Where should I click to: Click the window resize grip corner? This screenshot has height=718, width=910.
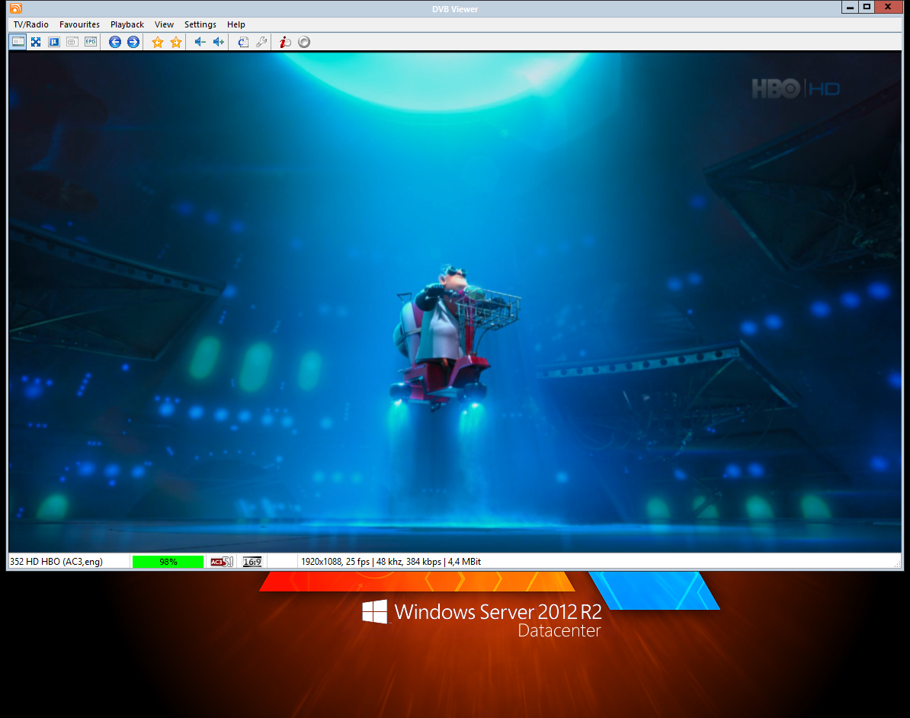(898, 564)
